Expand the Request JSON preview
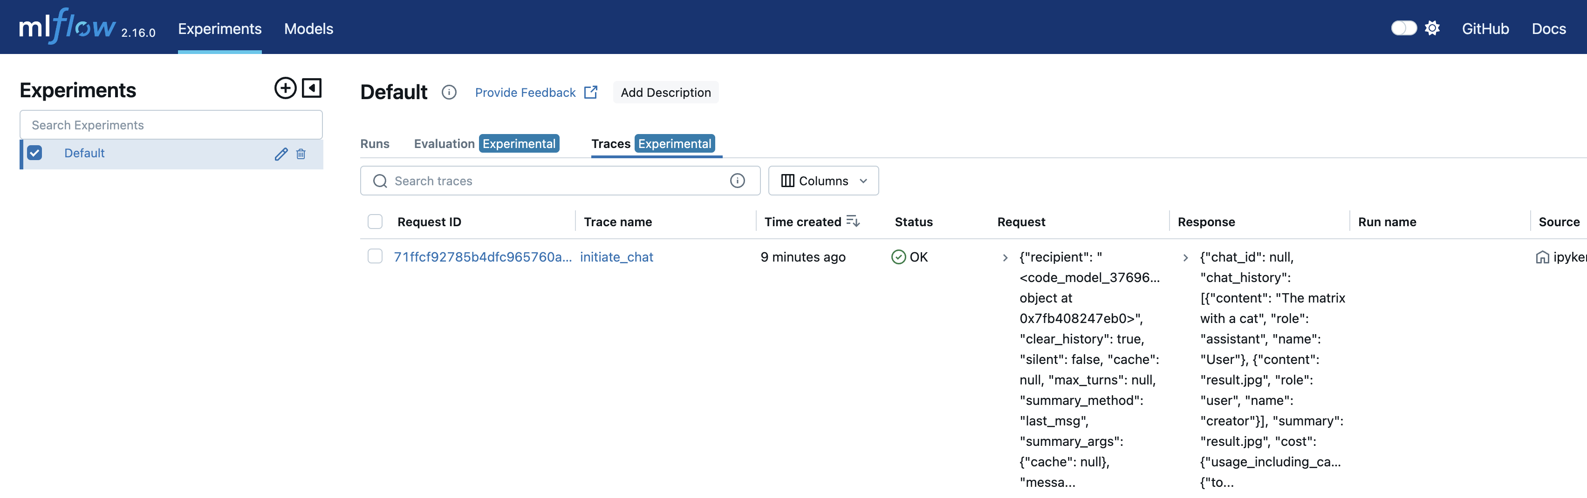1587x498 pixels. coord(1005,257)
